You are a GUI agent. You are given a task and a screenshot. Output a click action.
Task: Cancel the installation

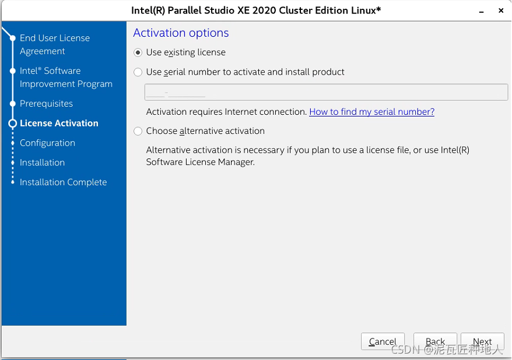(x=383, y=341)
